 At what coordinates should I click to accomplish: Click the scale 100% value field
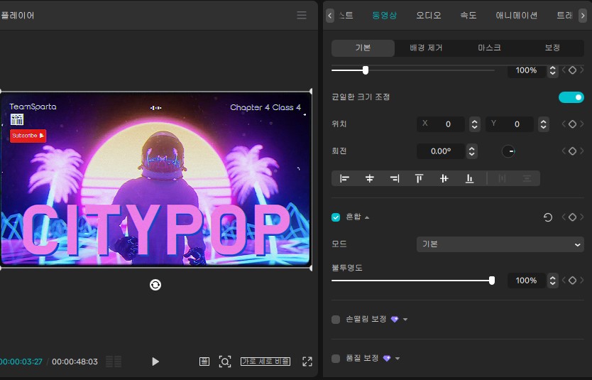coord(526,70)
